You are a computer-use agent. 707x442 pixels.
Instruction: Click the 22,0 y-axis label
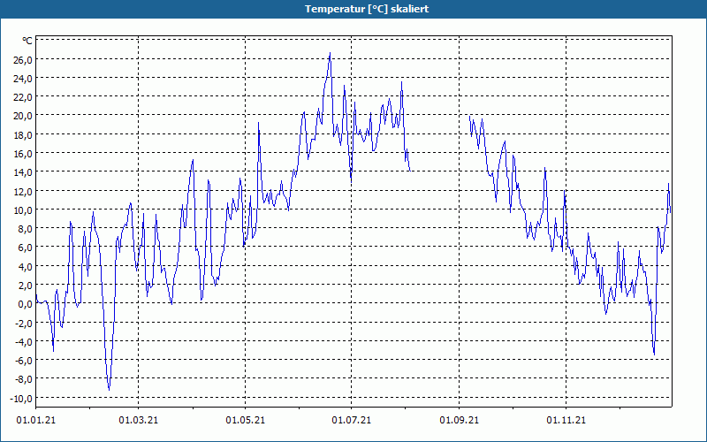[x=23, y=97]
